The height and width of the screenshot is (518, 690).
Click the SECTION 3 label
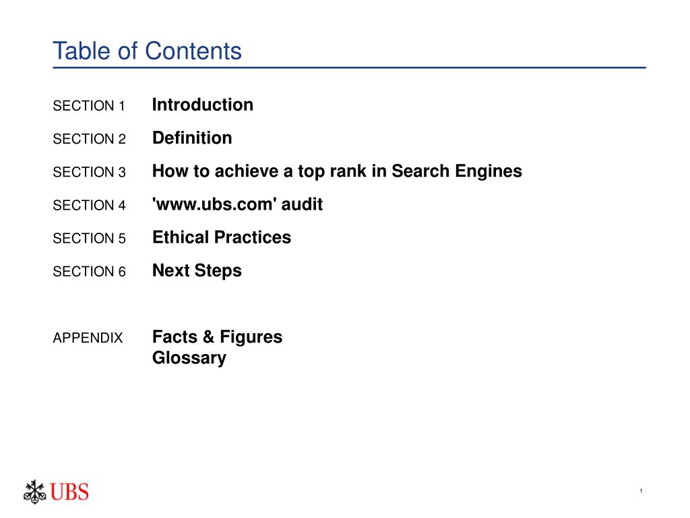tap(90, 172)
